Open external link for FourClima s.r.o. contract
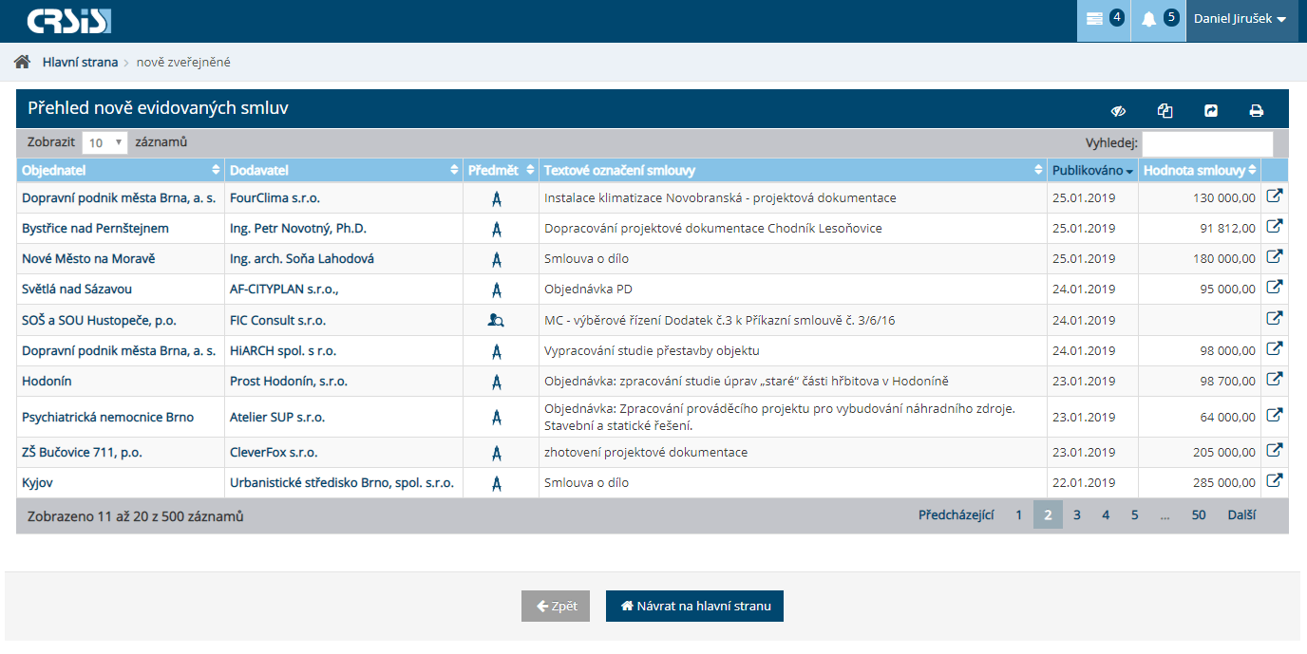The width and height of the screenshot is (1307, 654). pos(1275,196)
